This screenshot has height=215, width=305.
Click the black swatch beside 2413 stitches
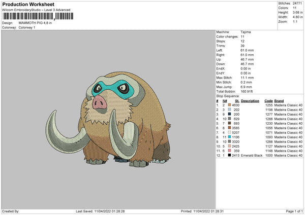tap(229, 155)
